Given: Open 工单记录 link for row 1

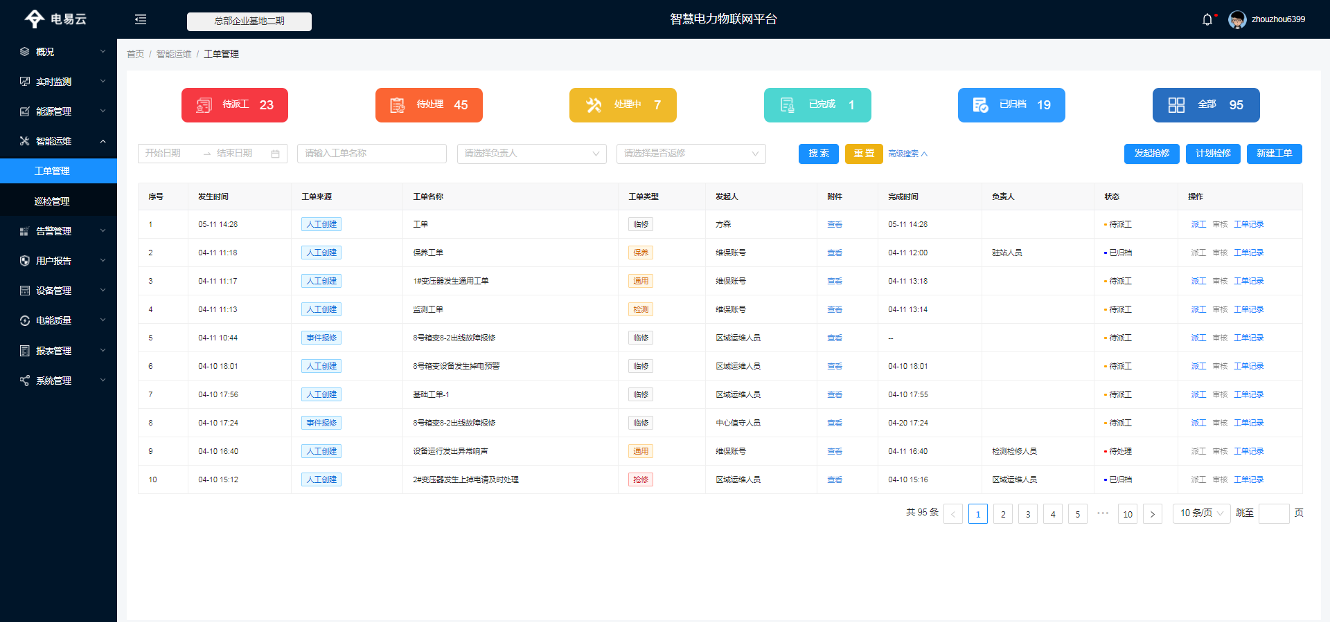Looking at the screenshot, I should pos(1248,224).
